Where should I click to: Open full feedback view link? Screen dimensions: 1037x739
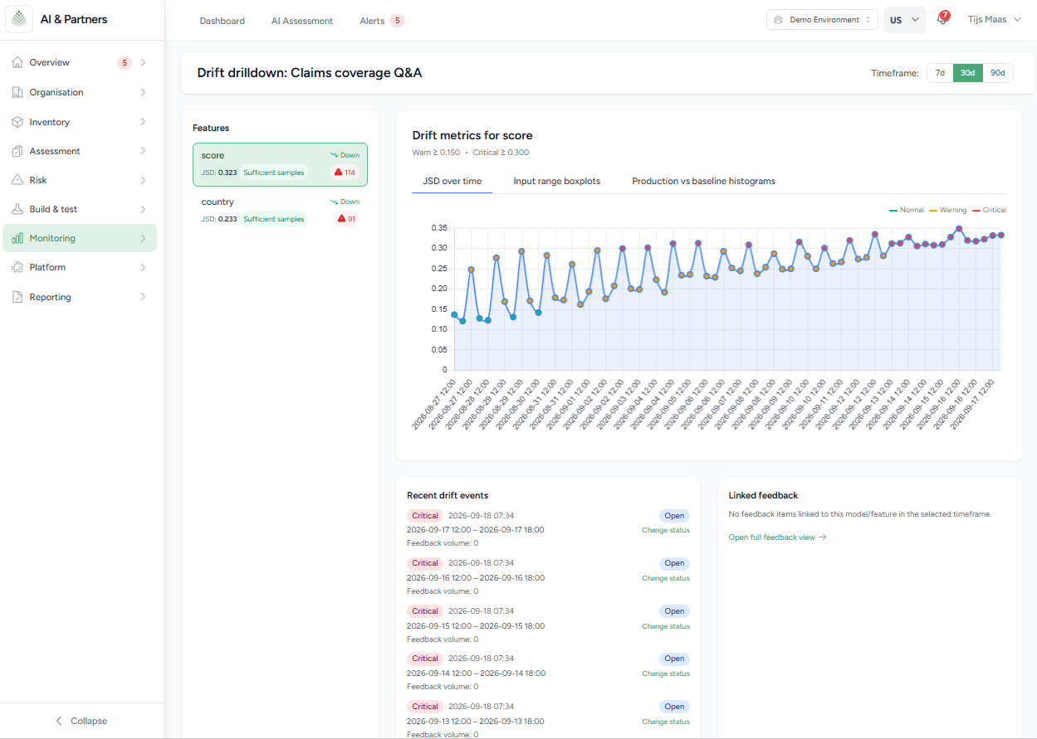pyautogui.click(x=777, y=537)
